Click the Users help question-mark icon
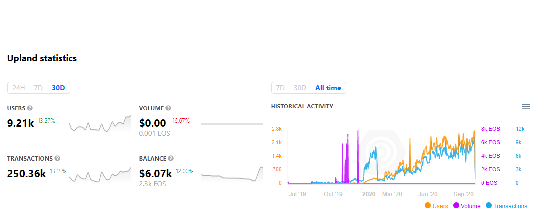 [x=30, y=108]
